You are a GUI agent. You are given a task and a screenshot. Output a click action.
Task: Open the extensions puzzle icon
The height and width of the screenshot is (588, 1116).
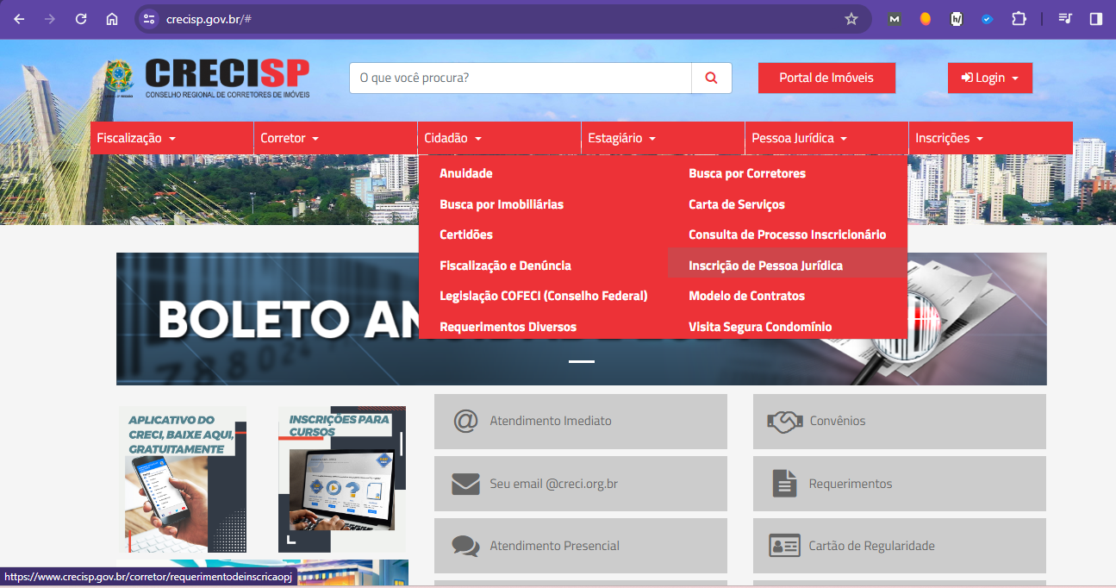[x=1019, y=19]
